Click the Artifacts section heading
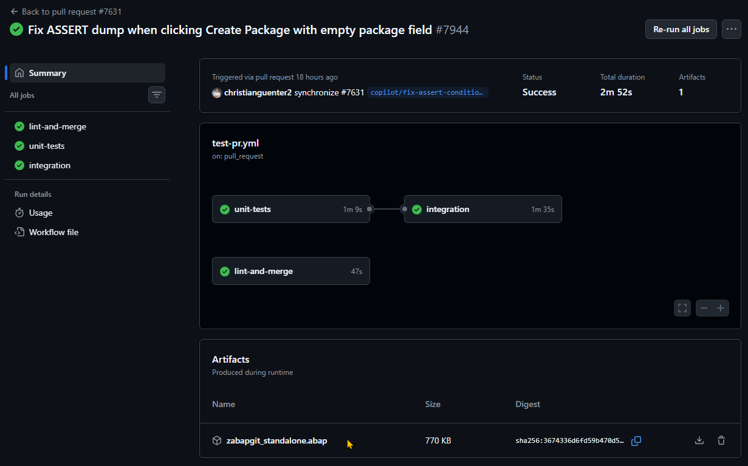748x466 pixels. point(231,360)
